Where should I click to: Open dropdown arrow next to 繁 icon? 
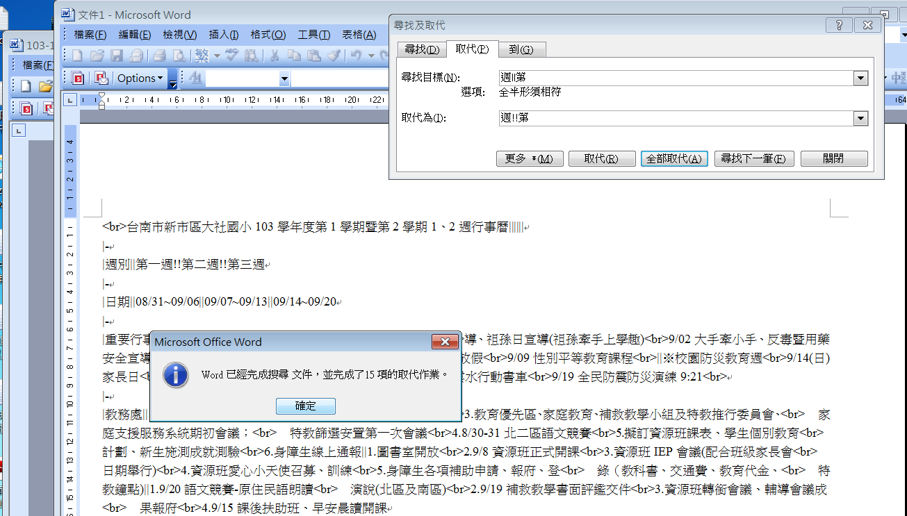[217, 56]
